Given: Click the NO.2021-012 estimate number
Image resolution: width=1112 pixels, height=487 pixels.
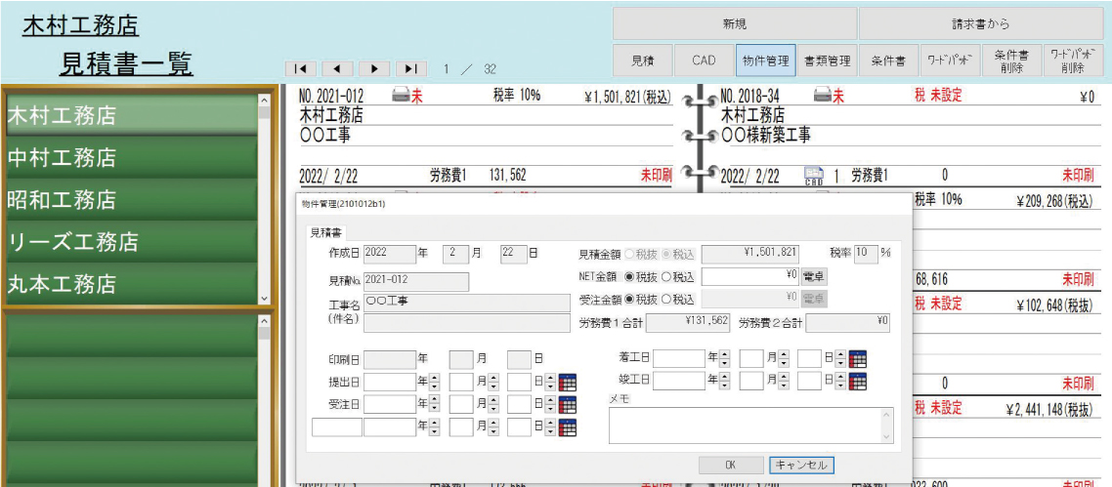Looking at the screenshot, I should pos(332,97).
